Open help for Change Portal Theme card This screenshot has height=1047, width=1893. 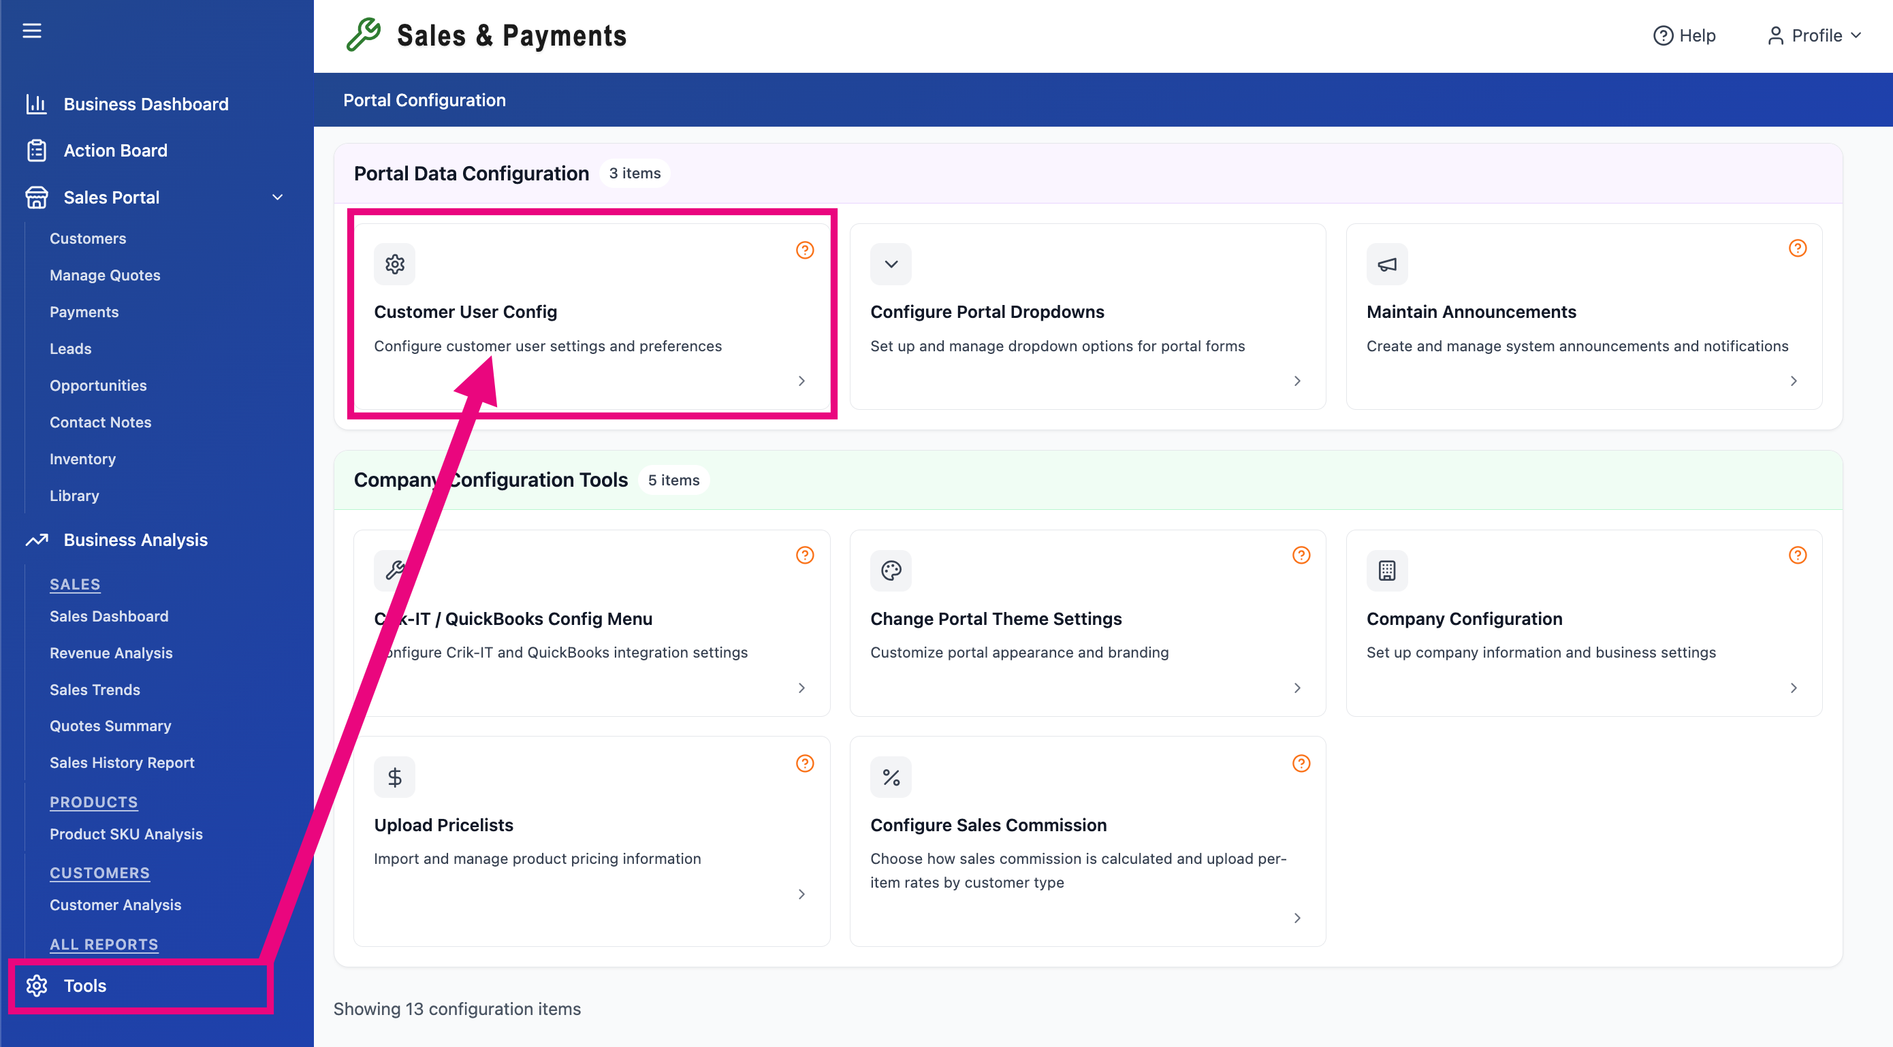point(1301,555)
